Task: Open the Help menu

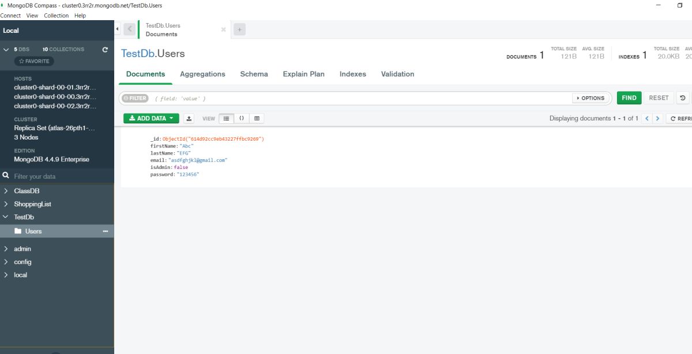Action: (80, 16)
